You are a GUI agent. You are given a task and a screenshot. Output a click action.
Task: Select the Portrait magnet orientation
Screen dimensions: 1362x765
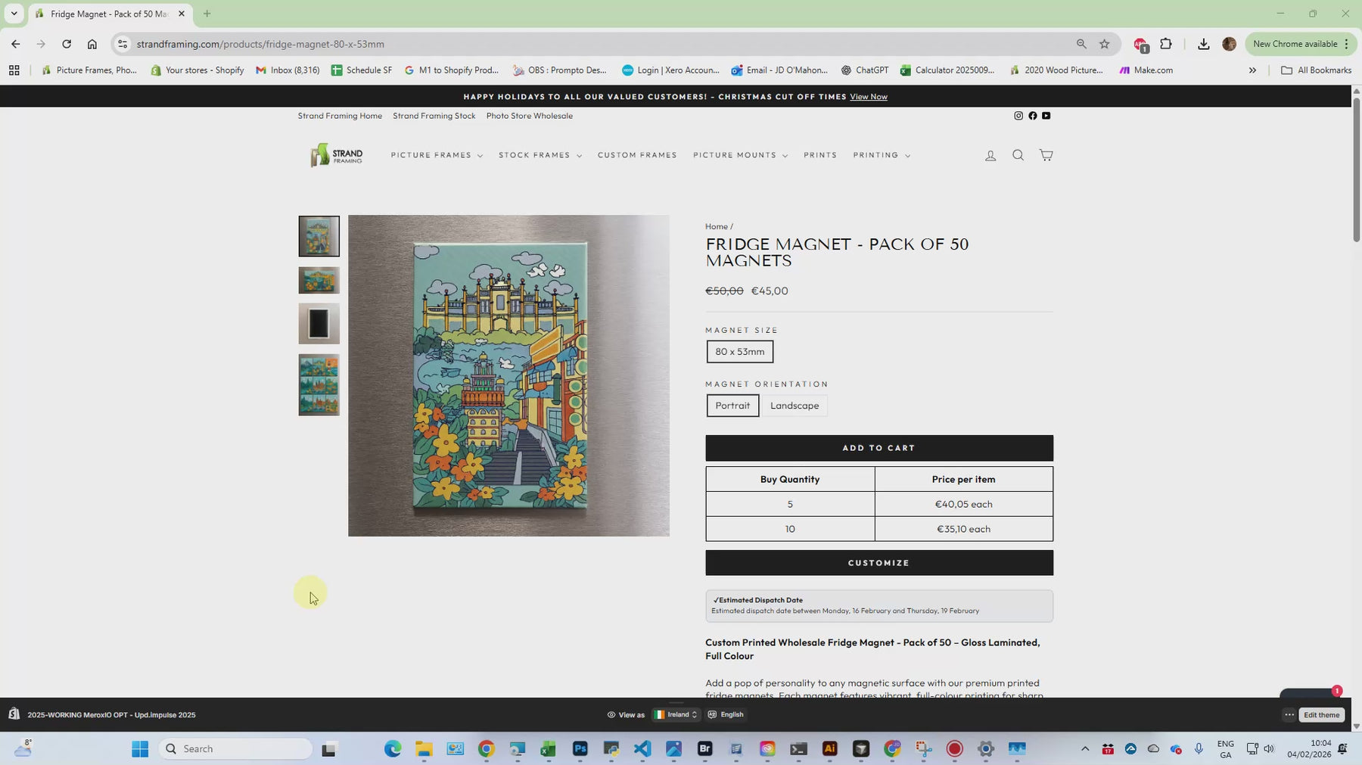pyautogui.click(x=732, y=406)
